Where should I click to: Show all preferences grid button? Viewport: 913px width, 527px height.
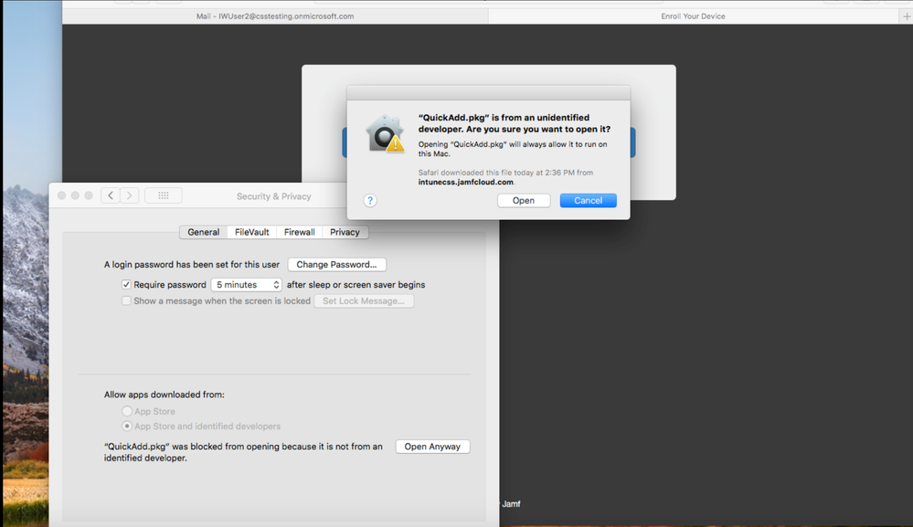163,195
